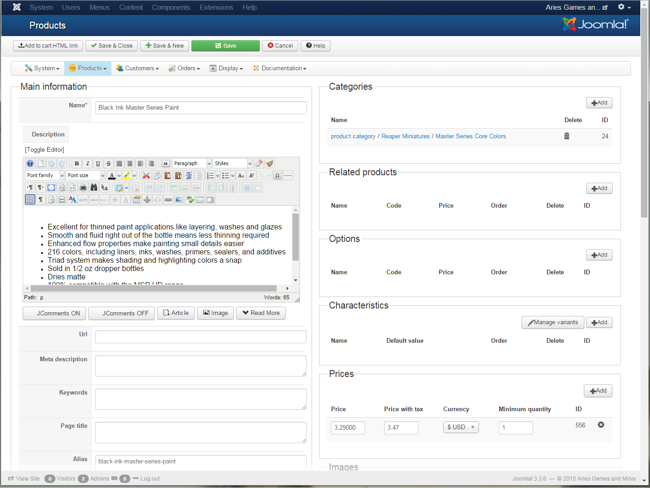Image resolution: width=650 pixels, height=488 pixels.
Task: Toggle visual guidelines in the editor
Action: point(30,199)
